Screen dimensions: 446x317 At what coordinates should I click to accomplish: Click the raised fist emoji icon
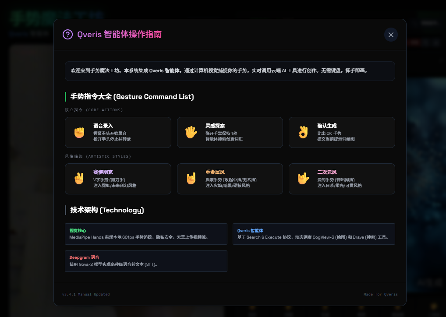79,133
